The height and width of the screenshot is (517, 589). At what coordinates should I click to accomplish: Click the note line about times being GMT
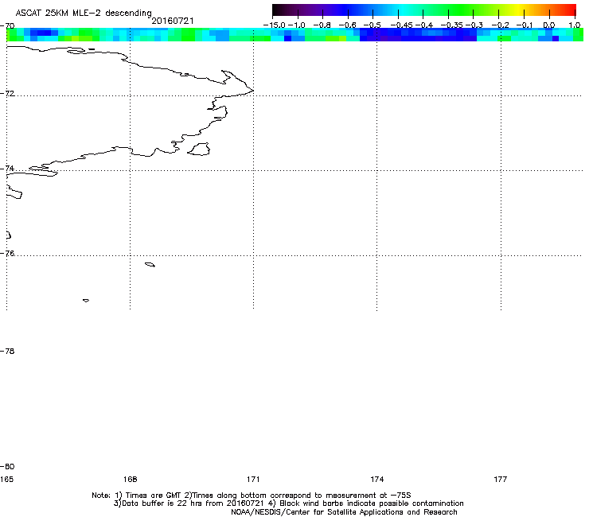tap(251, 496)
